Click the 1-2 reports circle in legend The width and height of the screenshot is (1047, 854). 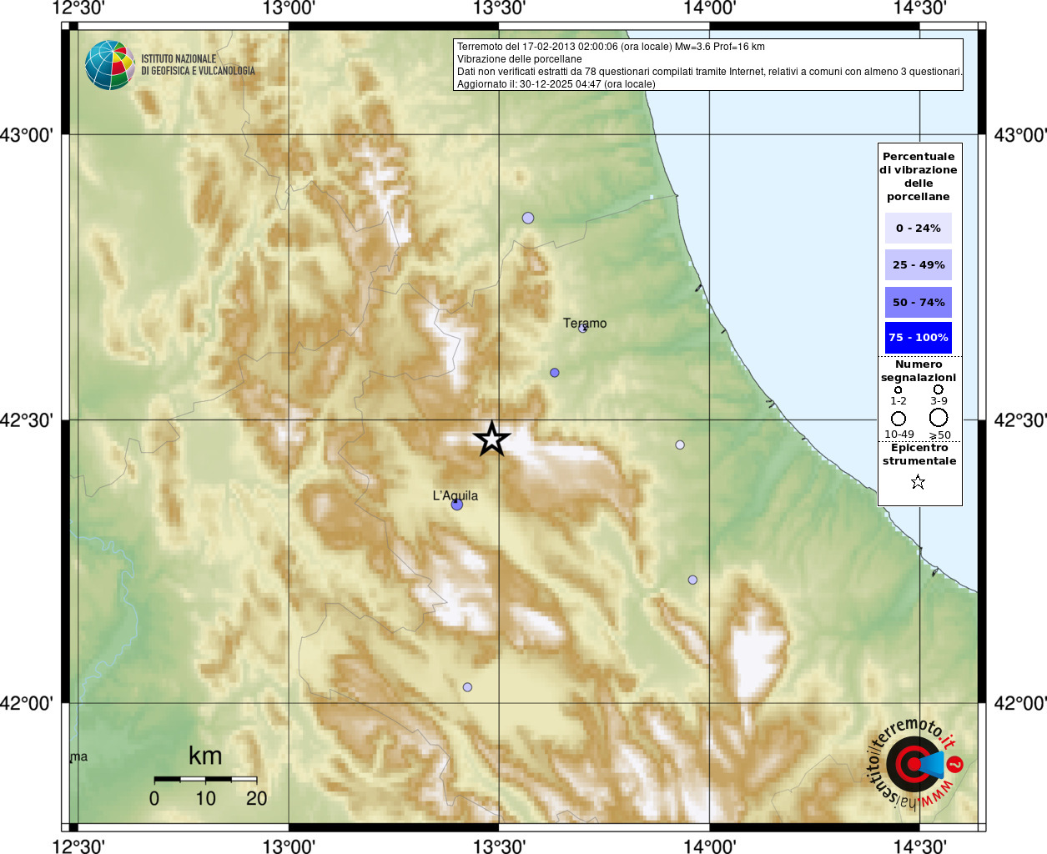[x=899, y=389]
